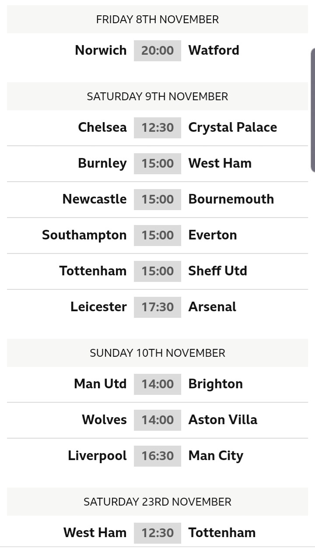Select the Sunday 10th November date header
Screen dimensions: 315x552
[x=157, y=353]
